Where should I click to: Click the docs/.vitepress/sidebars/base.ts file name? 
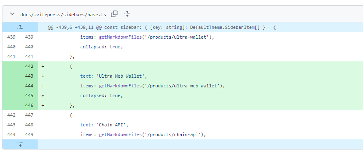(x=63, y=15)
